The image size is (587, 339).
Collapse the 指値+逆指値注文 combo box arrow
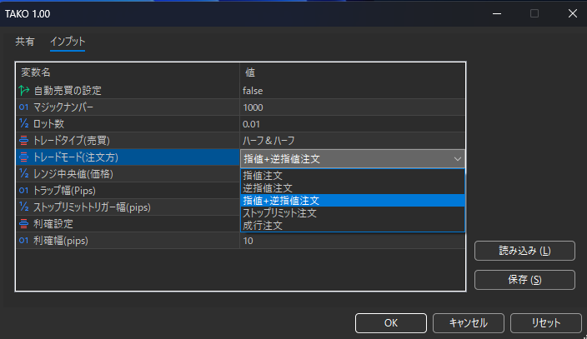click(x=458, y=158)
